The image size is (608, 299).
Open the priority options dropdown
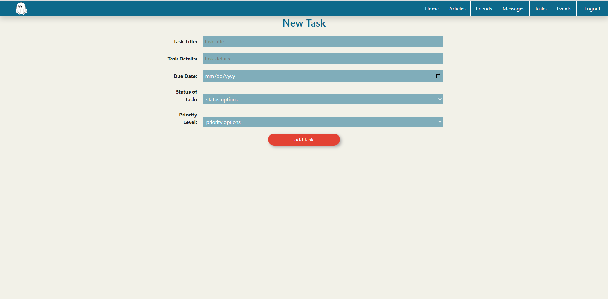[x=323, y=122]
